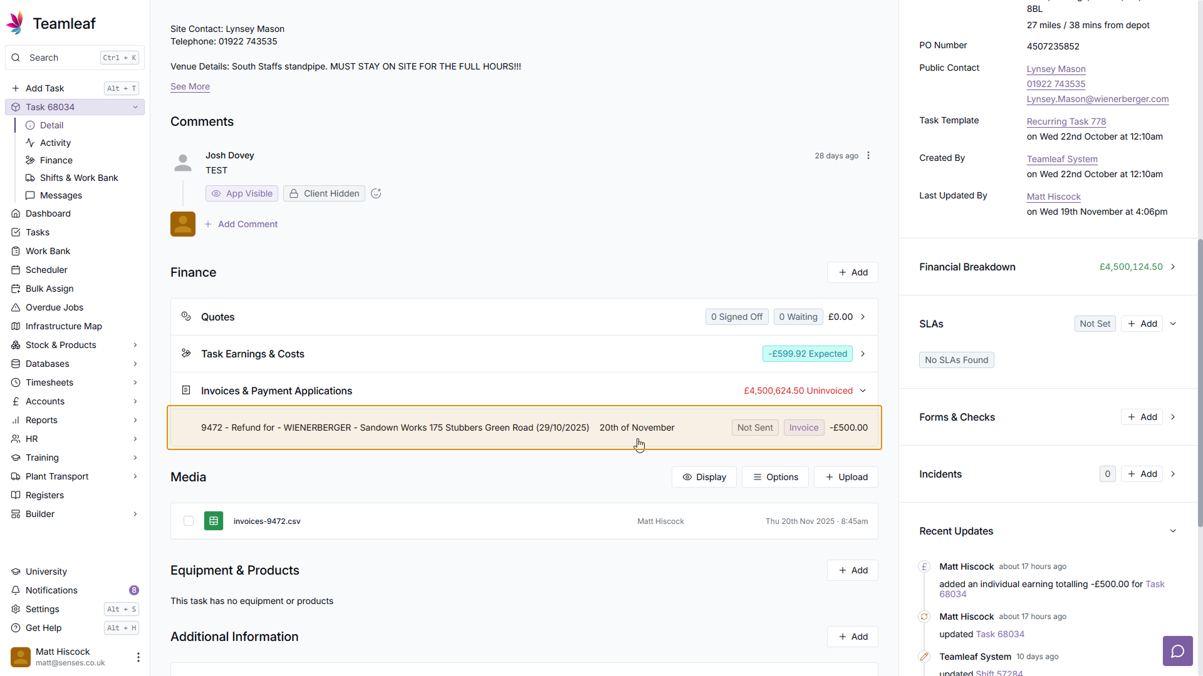Toggle the Client Hidden comment lock

click(324, 193)
